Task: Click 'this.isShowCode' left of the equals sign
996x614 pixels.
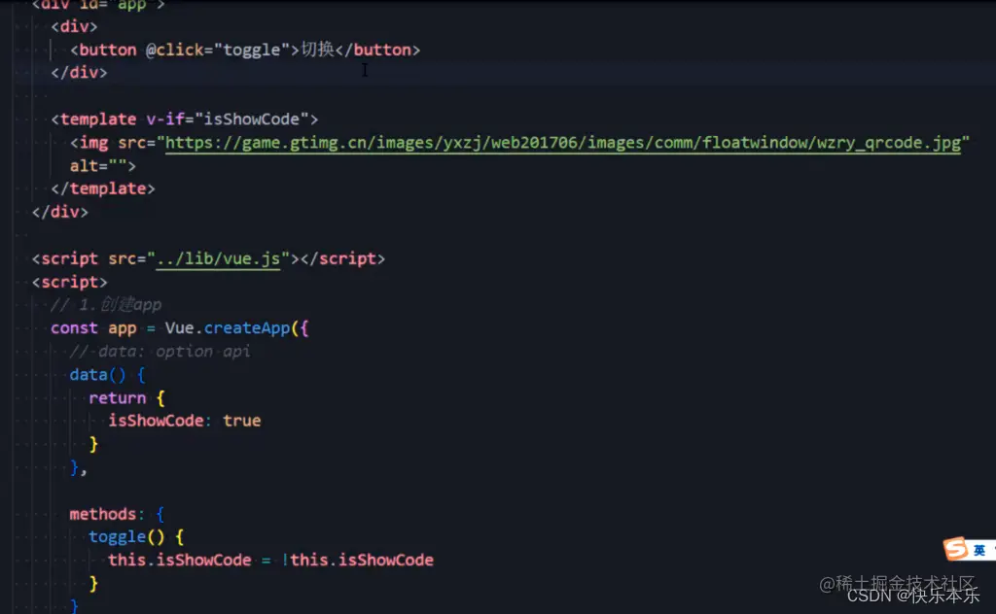Action: [x=180, y=561]
